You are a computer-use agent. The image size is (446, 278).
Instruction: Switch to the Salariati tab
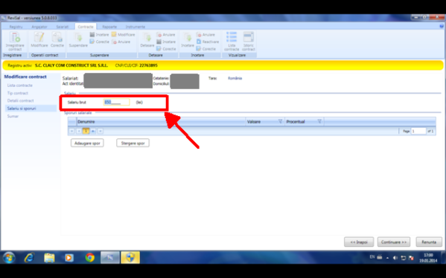[x=63, y=27]
